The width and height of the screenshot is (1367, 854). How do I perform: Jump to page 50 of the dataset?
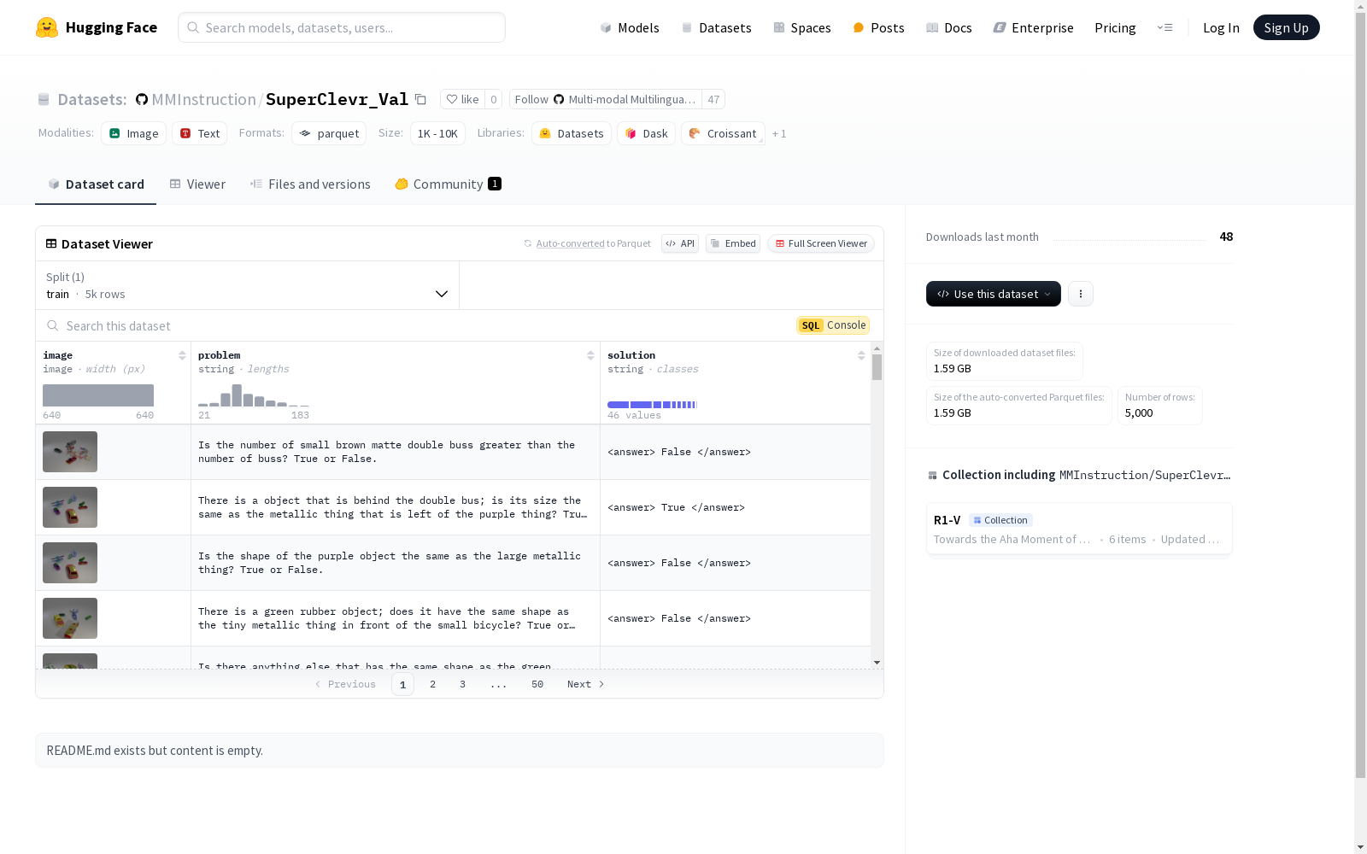(537, 684)
